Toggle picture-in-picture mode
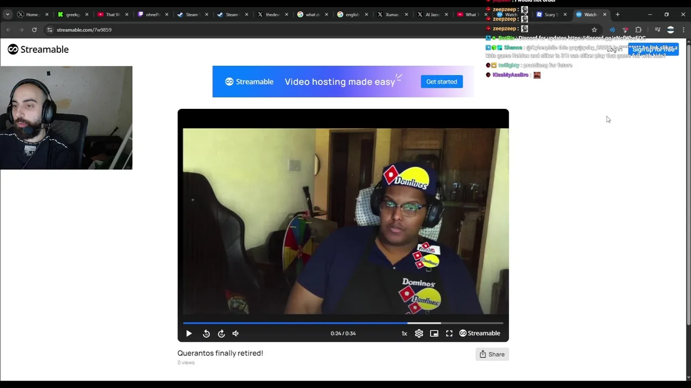Screen dimensions: 691x388 click(434, 334)
